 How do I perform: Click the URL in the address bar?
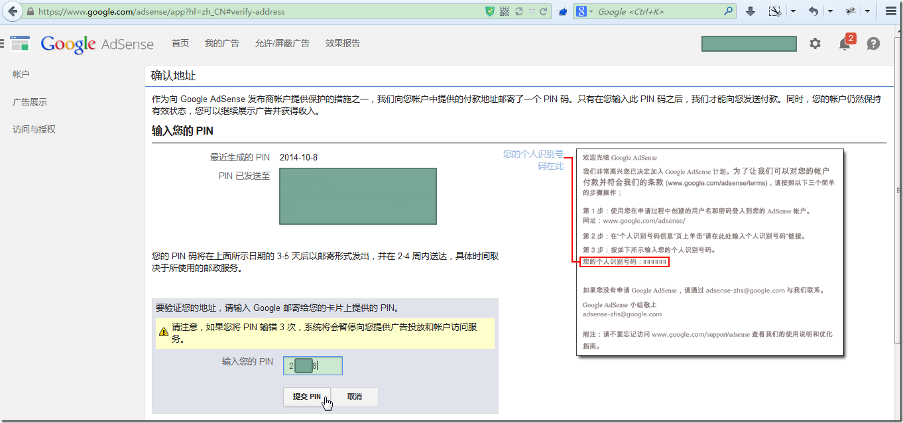point(162,12)
